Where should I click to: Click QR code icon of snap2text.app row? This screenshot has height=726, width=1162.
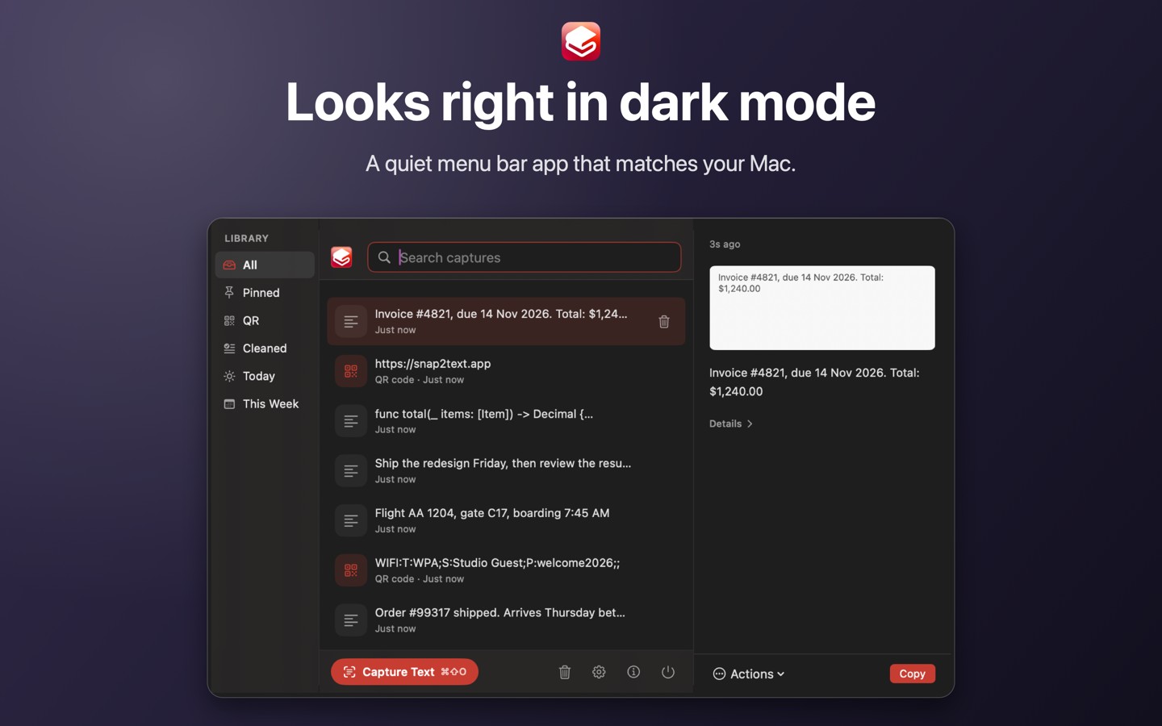point(351,371)
